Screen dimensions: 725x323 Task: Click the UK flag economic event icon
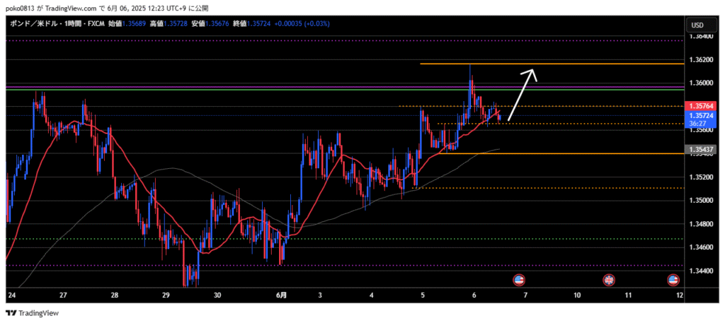point(608,280)
